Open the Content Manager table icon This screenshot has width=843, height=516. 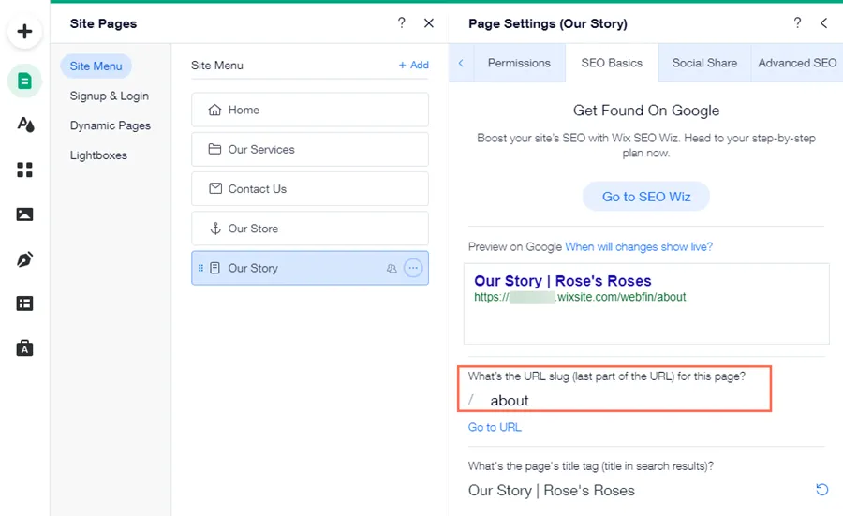24,303
